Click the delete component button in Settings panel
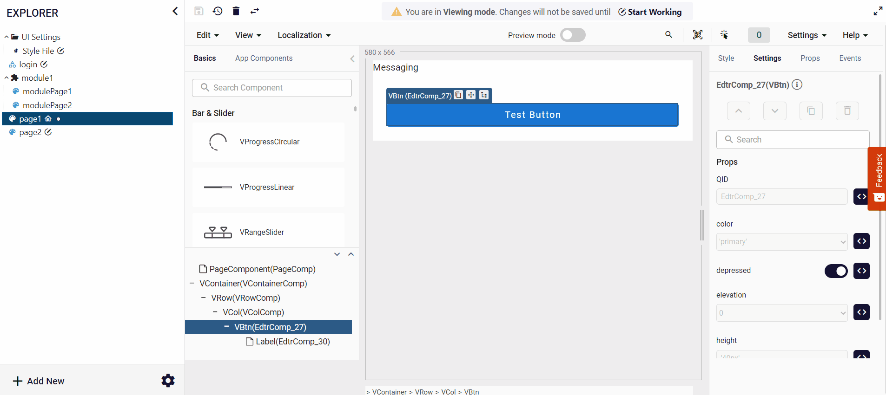This screenshot has height=395, width=886. (x=847, y=111)
